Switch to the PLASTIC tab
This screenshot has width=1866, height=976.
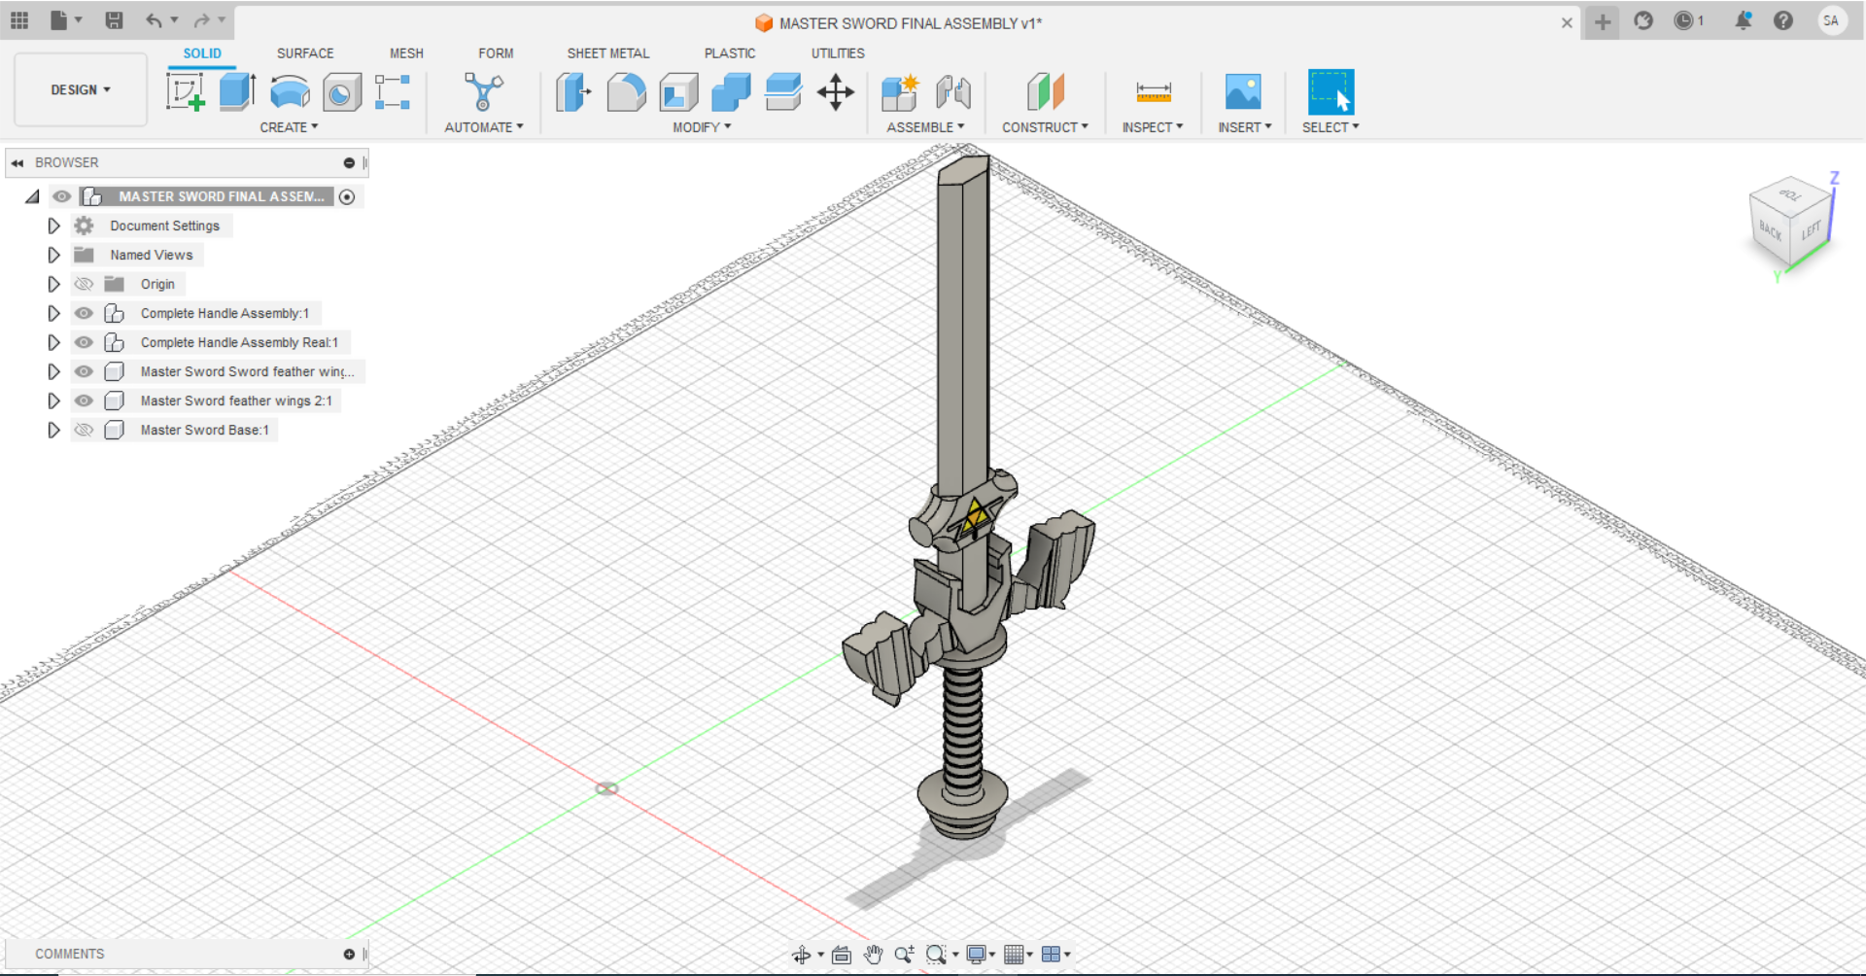(x=730, y=53)
